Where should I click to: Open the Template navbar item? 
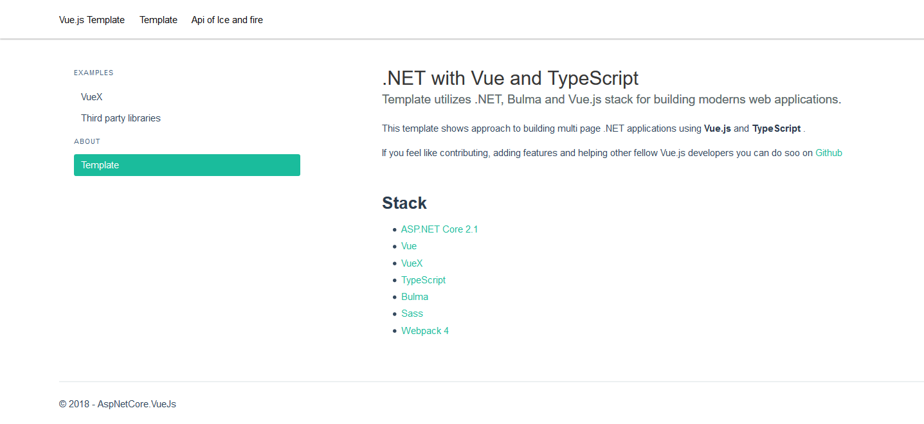[x=158, y=20]
